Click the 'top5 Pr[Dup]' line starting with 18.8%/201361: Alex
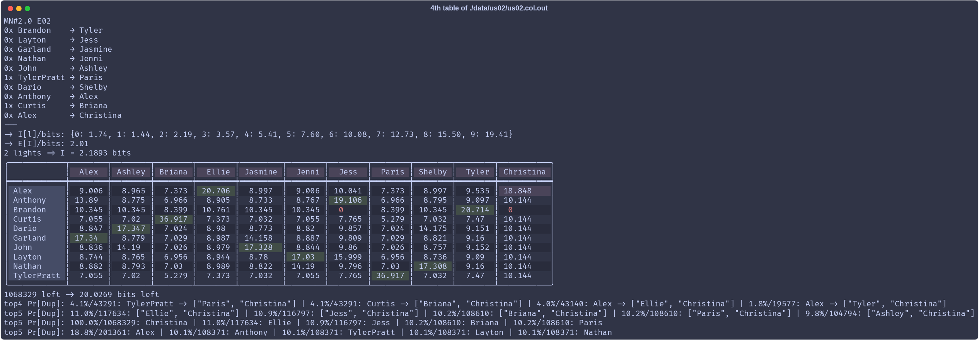 click(x=308, y=332)
